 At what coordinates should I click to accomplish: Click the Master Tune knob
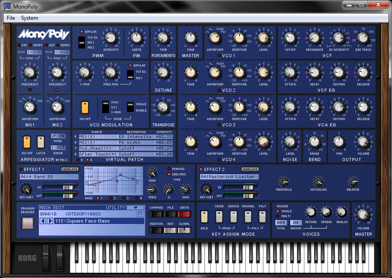pos(191,38)
